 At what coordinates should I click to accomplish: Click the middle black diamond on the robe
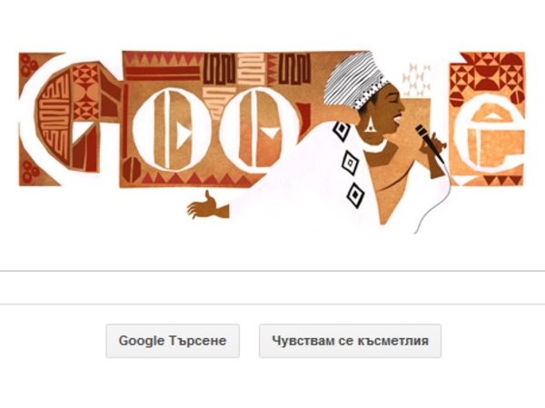pos(350,163)
